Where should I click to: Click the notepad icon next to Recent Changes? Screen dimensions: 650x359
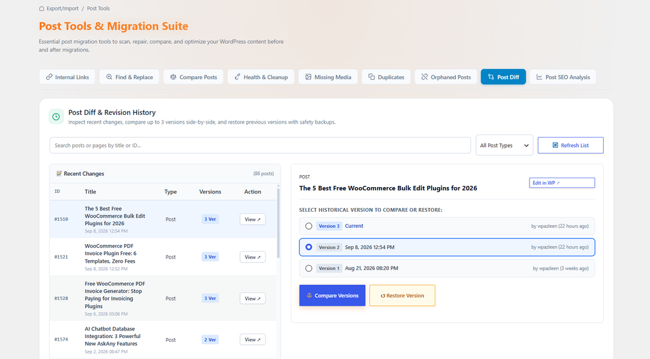click(59, 174)
